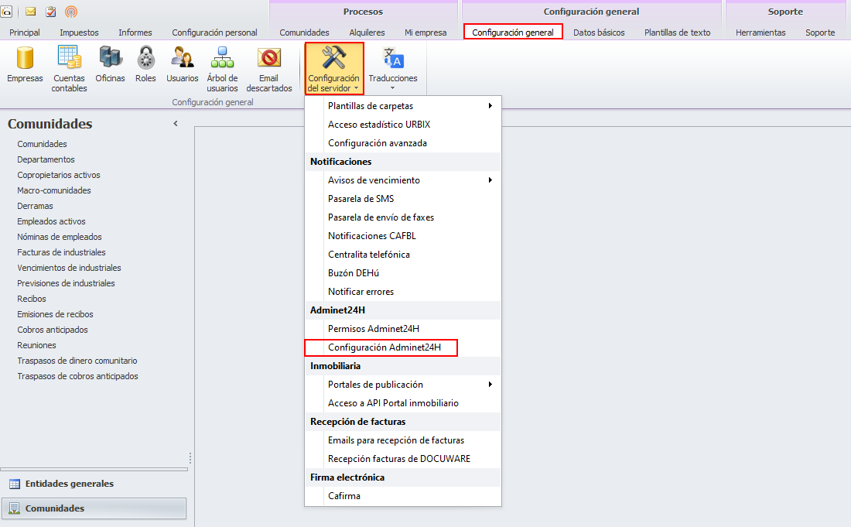Open Traspasos de cobros anticipados
The image size is (851, 527).
click(77, 376)
